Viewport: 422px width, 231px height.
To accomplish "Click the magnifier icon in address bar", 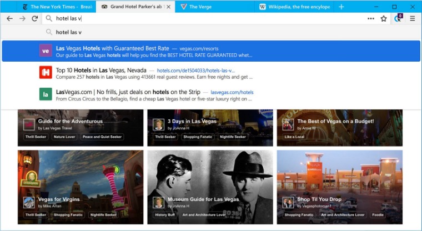I will [x=49, y=18].
